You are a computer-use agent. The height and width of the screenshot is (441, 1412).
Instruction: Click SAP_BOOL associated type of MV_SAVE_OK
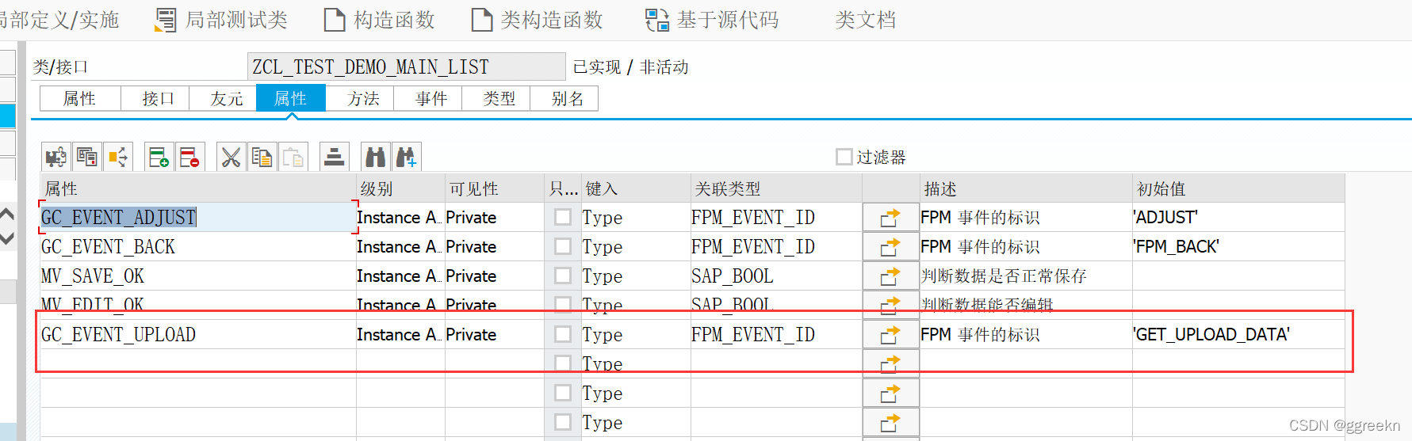point(776,276)
